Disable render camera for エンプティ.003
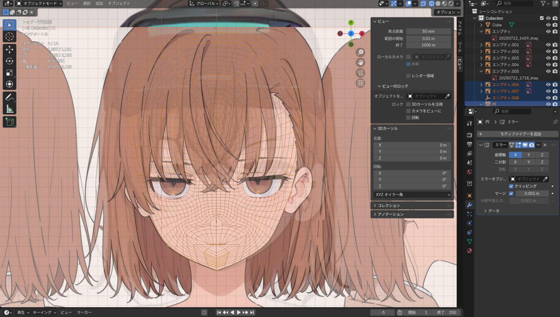The image size is (560, 317). coord(555,58)
